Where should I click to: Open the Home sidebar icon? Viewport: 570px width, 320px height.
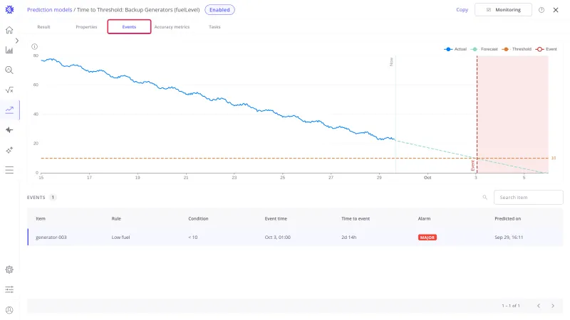pos(9,30)
